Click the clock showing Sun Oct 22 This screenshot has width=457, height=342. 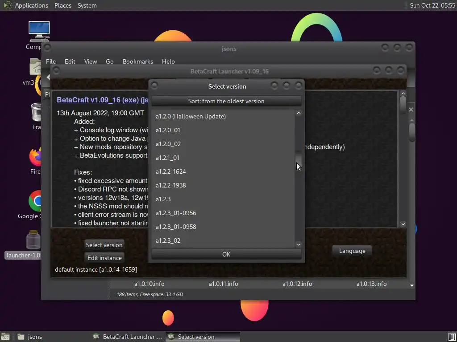(432, 5)
